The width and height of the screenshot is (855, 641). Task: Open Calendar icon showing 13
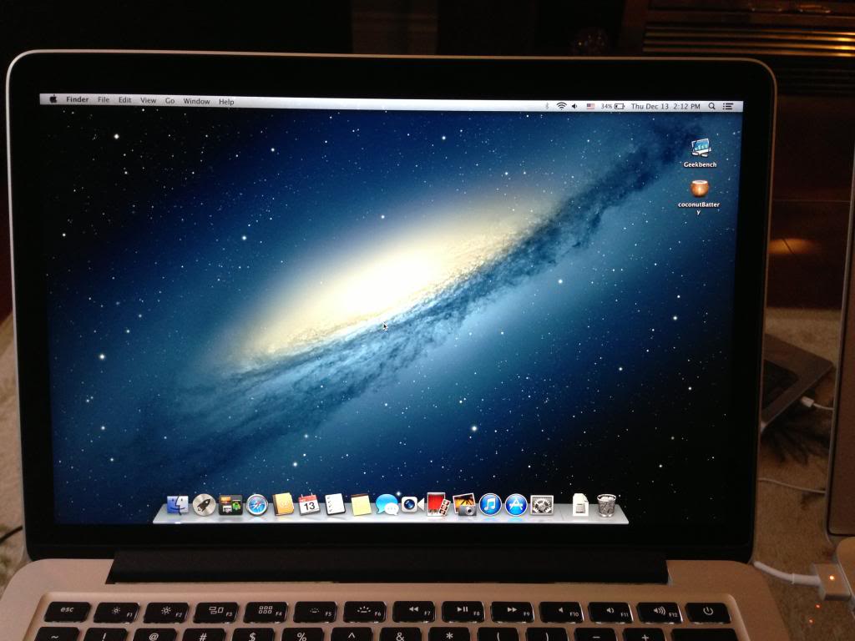309,504
